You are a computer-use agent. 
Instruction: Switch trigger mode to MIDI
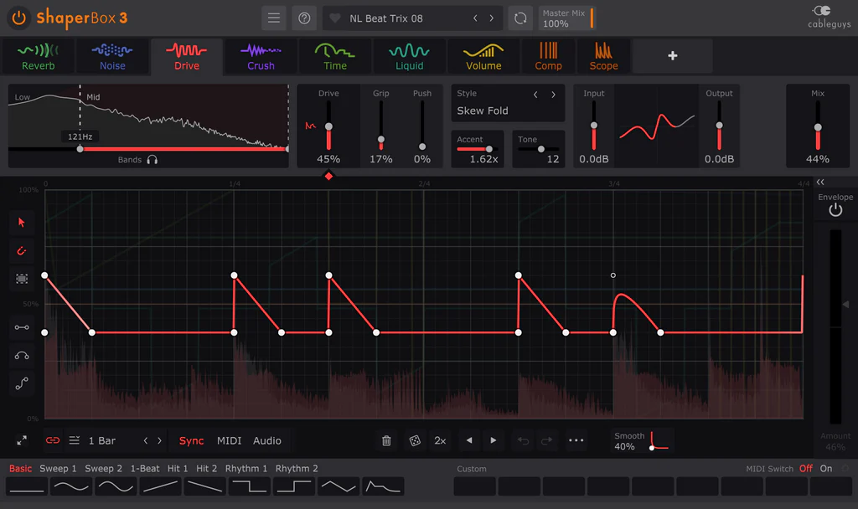(x=229, y=440)
